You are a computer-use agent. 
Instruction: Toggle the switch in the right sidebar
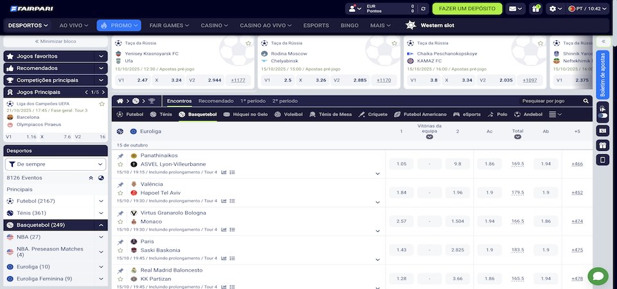point(602,116)
